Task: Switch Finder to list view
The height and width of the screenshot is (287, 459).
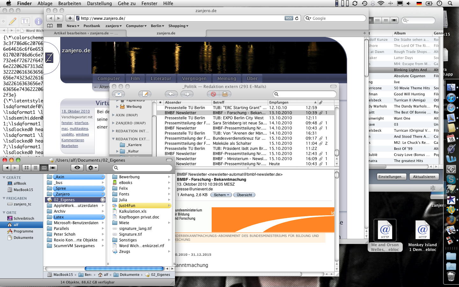Action: 35,167
